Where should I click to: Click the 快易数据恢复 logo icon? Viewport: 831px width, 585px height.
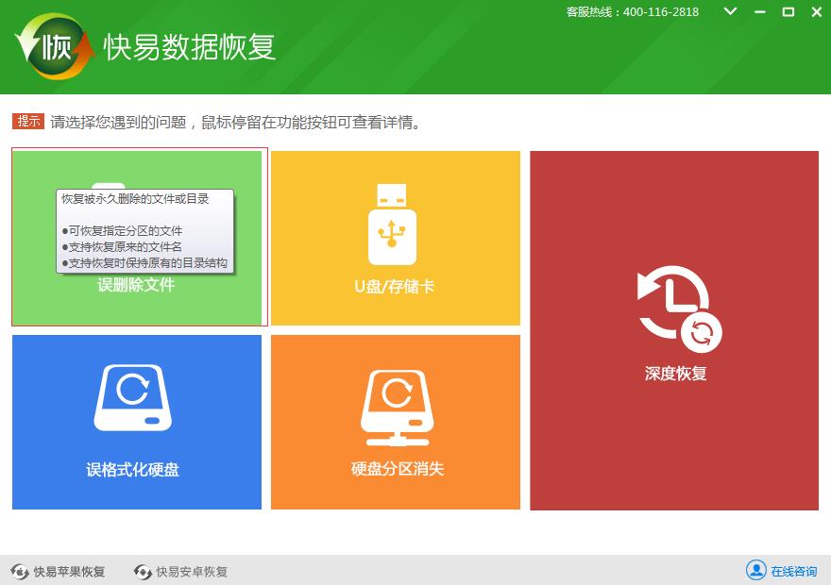pyautogui.click(x=55, y=47)
